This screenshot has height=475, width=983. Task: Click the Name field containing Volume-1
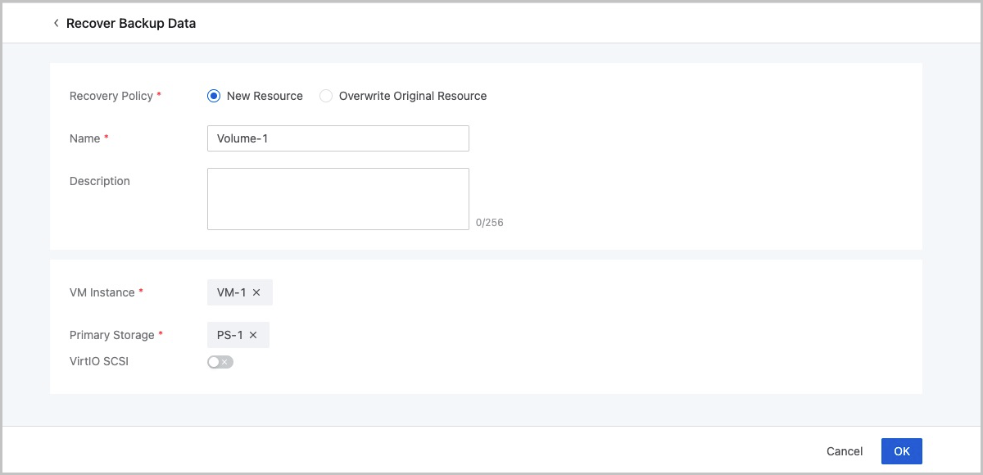(337, 138)
